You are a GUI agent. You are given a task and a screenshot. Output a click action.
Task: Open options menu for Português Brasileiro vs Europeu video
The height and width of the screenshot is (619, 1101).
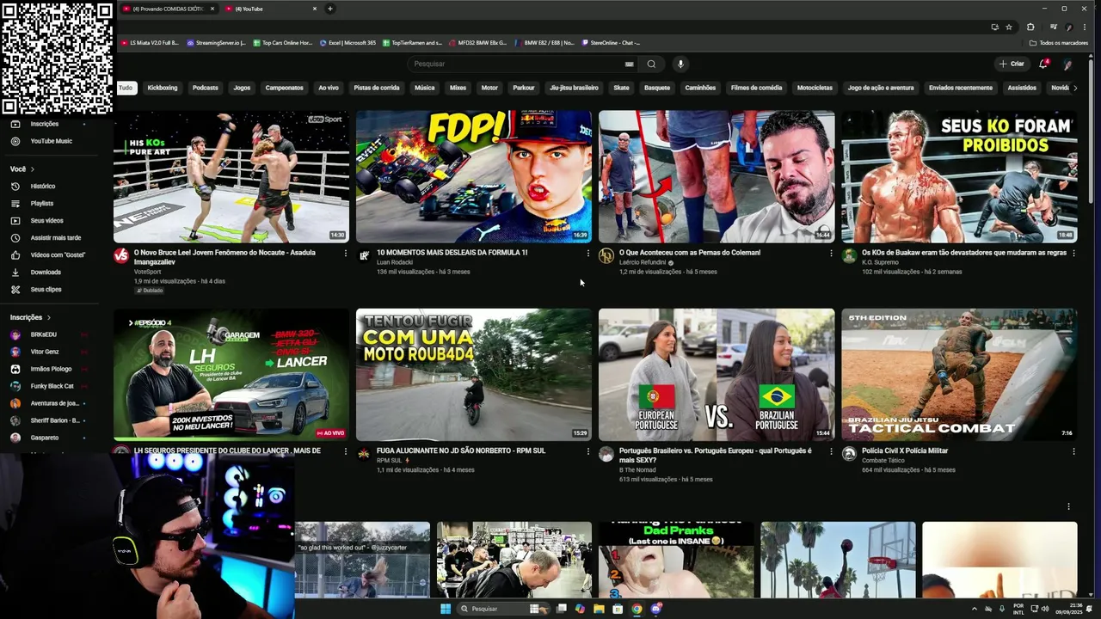(x=831, y=451)
